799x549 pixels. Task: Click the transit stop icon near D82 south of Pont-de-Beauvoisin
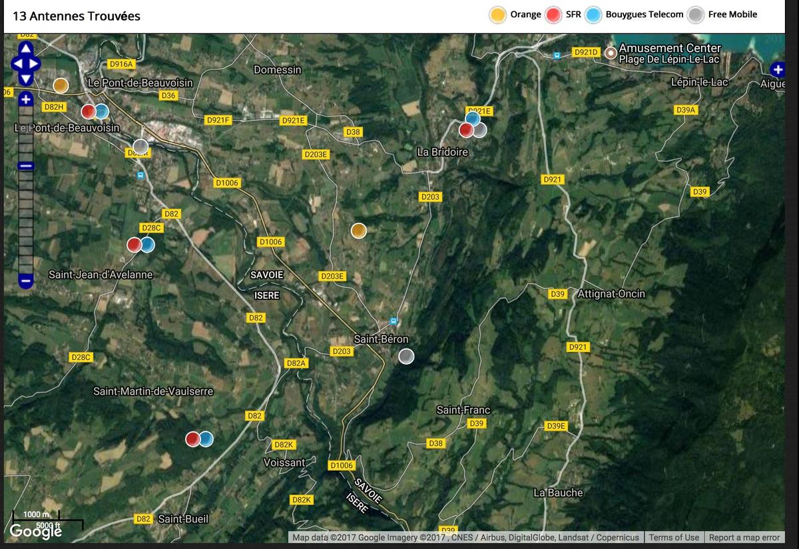[140, 175]
